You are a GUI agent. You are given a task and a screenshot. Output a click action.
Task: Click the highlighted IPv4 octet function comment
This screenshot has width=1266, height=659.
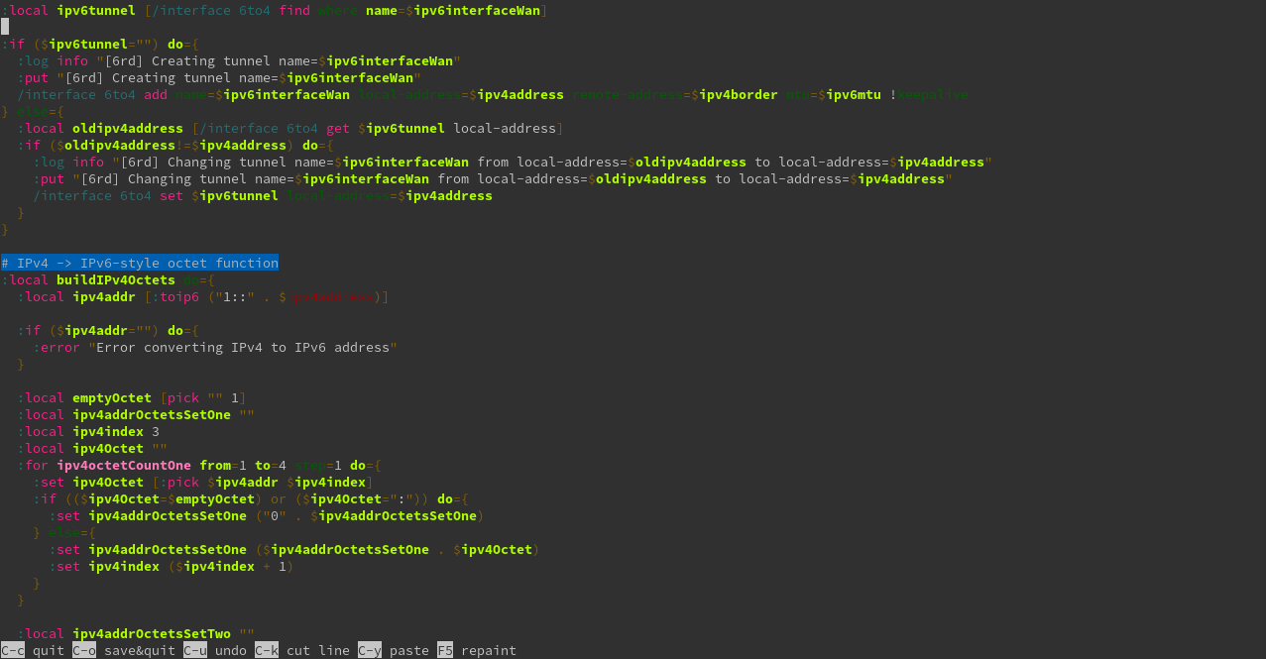pyautogui.click(x=139, y=263)
